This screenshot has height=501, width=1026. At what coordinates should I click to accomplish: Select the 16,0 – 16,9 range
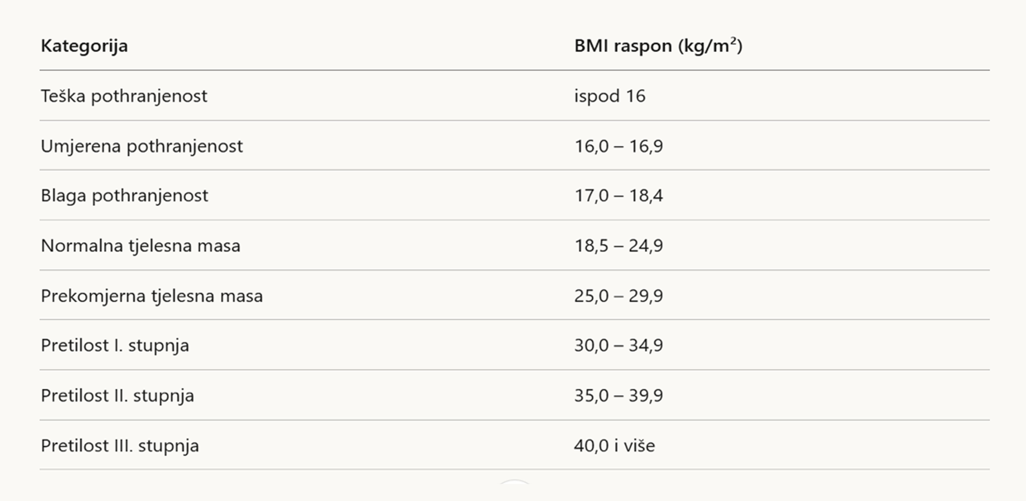pyautogui.click(x=619, y=146)
